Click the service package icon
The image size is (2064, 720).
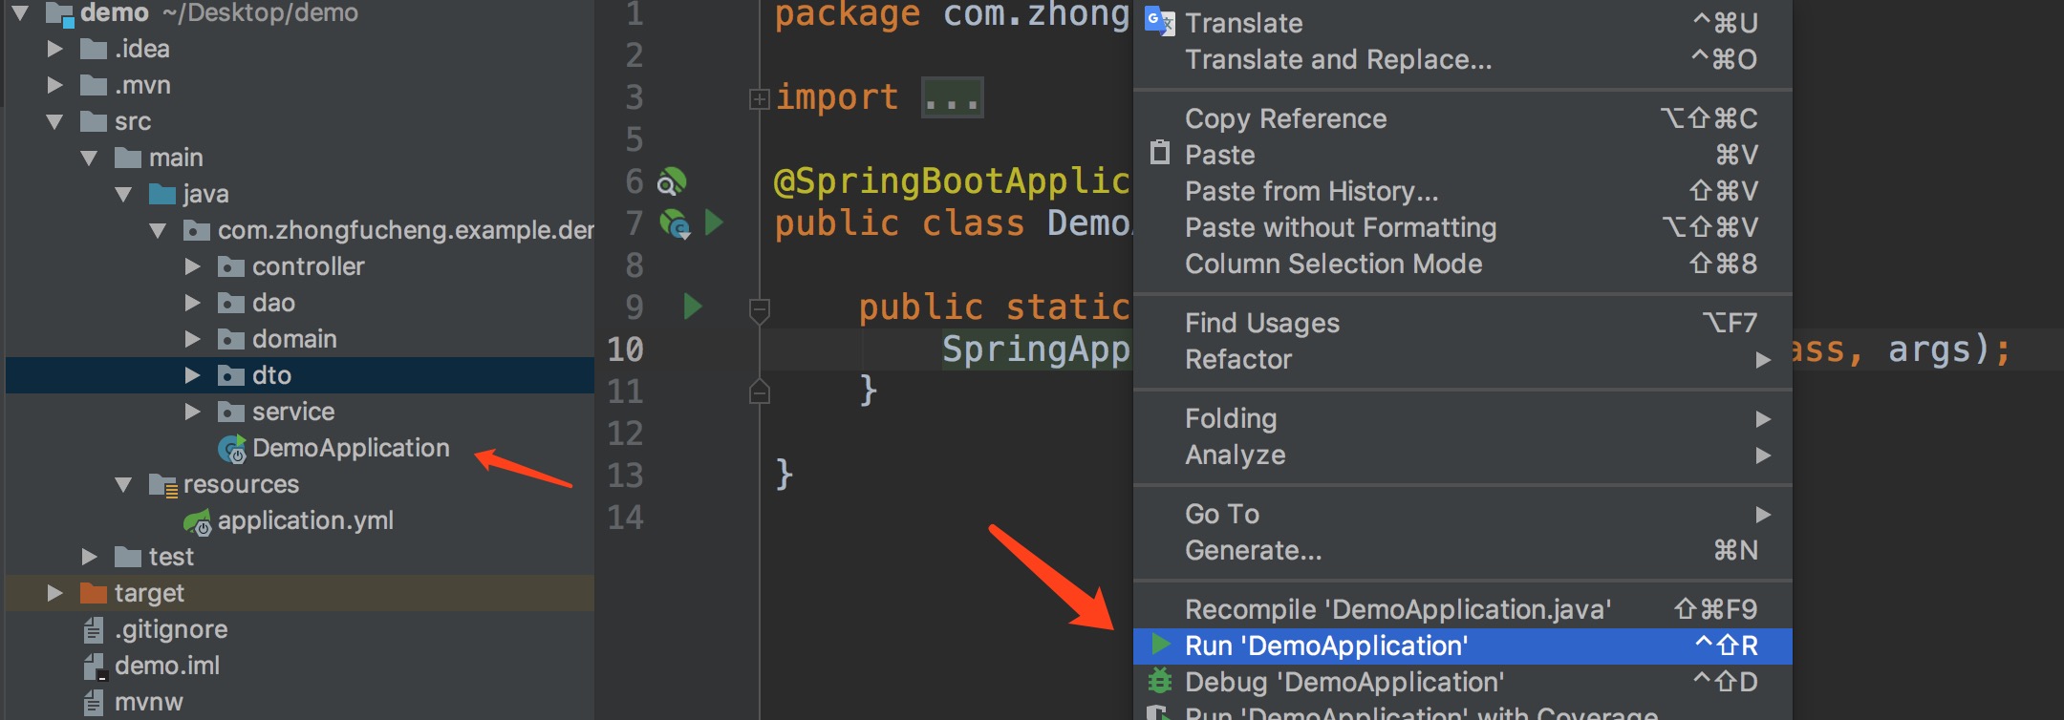231,412
